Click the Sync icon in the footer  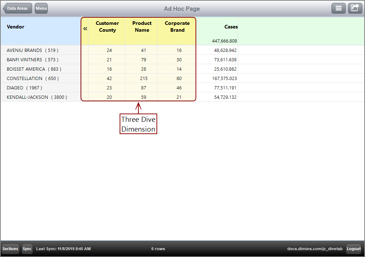tap(27, 249)
